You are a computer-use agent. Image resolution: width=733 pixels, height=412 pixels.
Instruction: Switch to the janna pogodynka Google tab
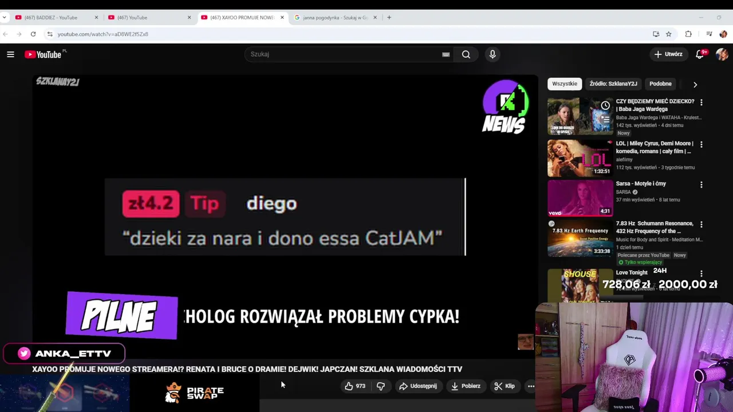click(336, 18)
